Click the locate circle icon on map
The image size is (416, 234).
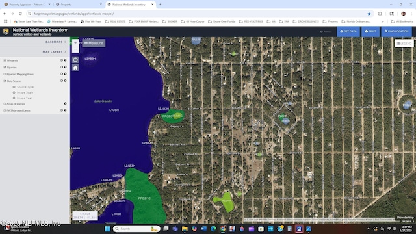(75, 60)
